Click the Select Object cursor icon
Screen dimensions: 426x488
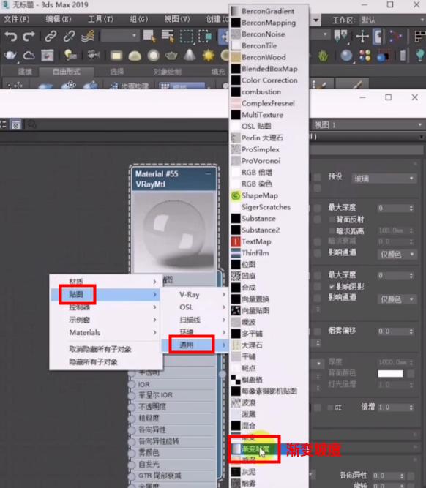tap(149, 36)
